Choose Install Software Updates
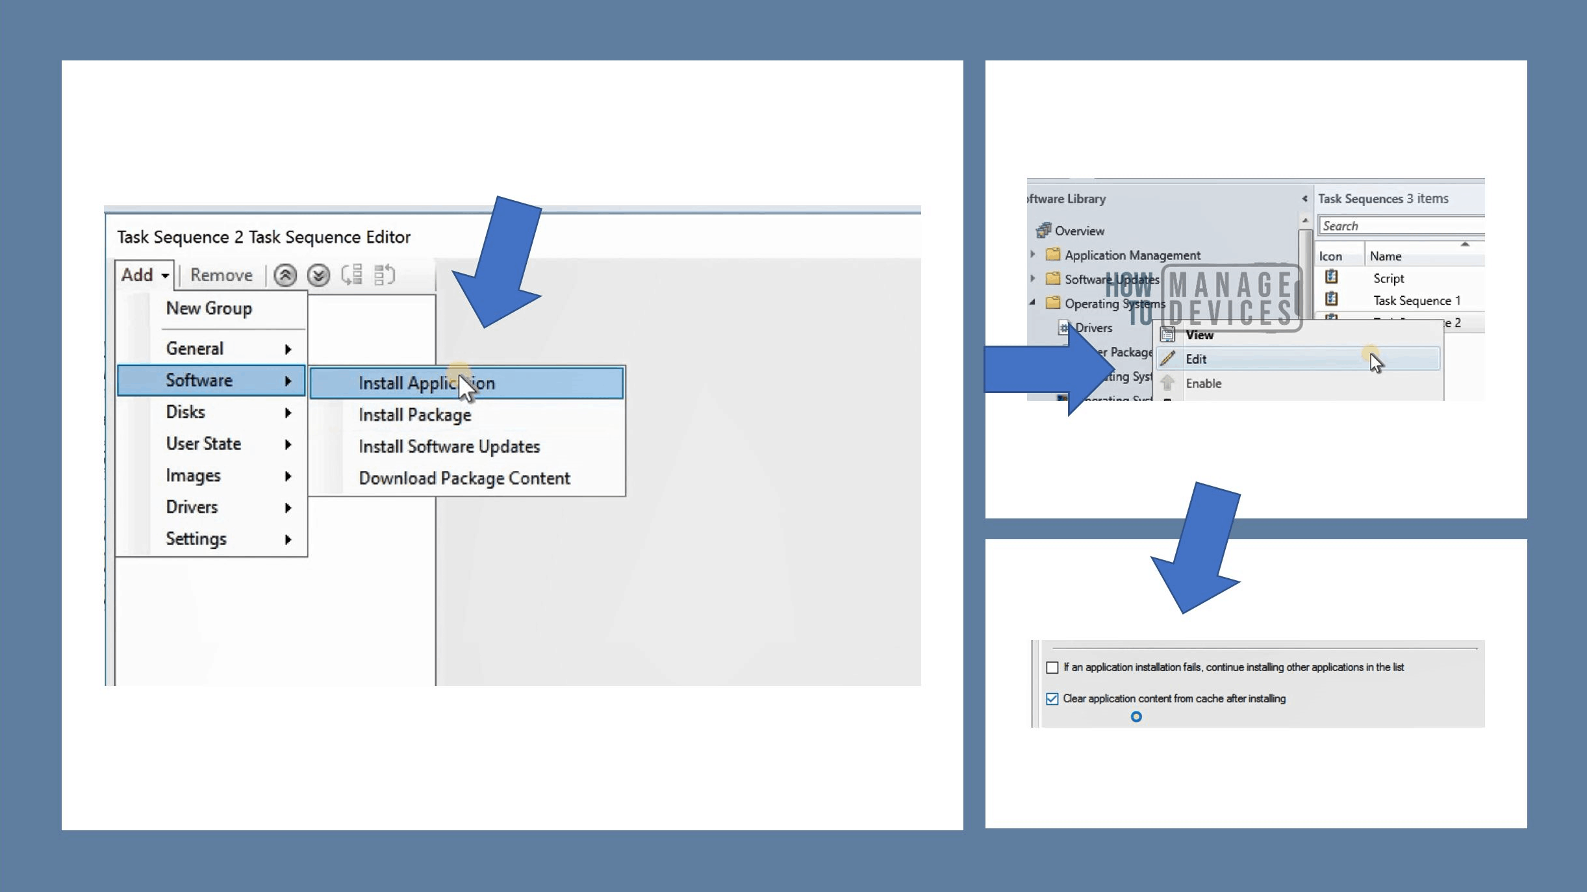This screenshot has height=892, width=1587. pos(466,447)
